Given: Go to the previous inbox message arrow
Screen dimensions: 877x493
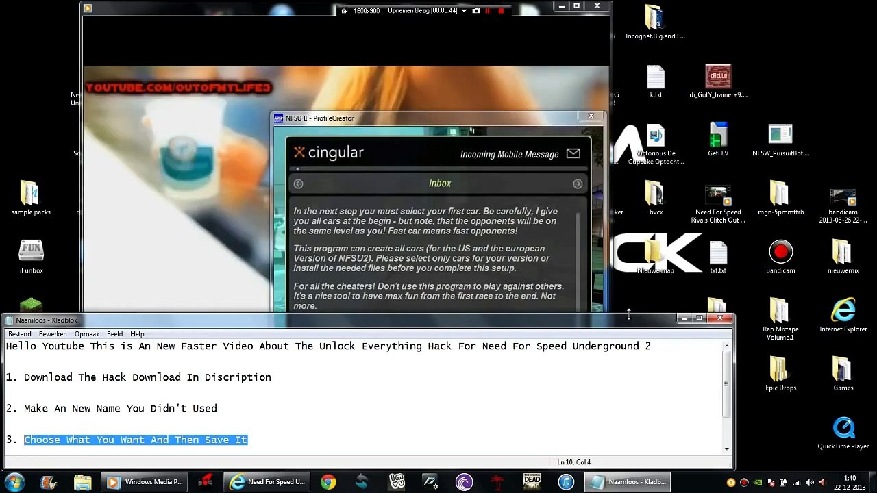Looking at the screenshot, I should pos(298,184).
